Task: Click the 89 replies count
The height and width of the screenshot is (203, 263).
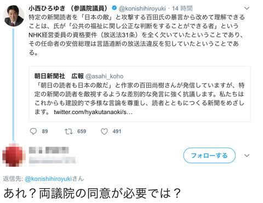Action: tap(45, 131)
